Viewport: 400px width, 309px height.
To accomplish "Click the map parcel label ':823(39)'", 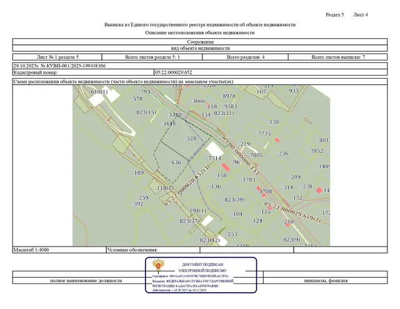I will (234, 200).
